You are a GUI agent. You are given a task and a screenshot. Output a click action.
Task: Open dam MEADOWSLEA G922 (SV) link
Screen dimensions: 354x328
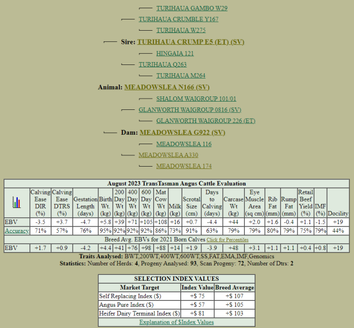pos(182,132)
